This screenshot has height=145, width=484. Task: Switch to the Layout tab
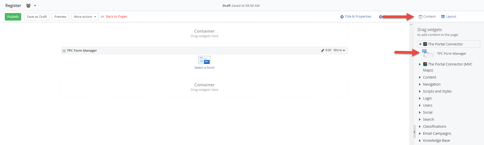(449, 17)
